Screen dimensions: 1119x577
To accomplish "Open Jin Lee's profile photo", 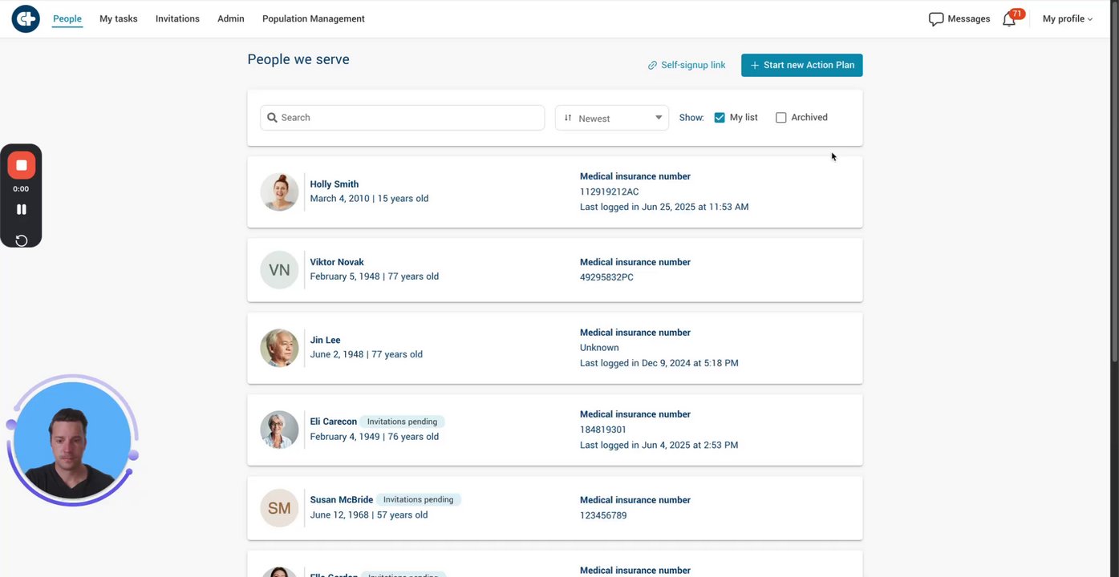I will pyautogui.click(x=279, y=348).
